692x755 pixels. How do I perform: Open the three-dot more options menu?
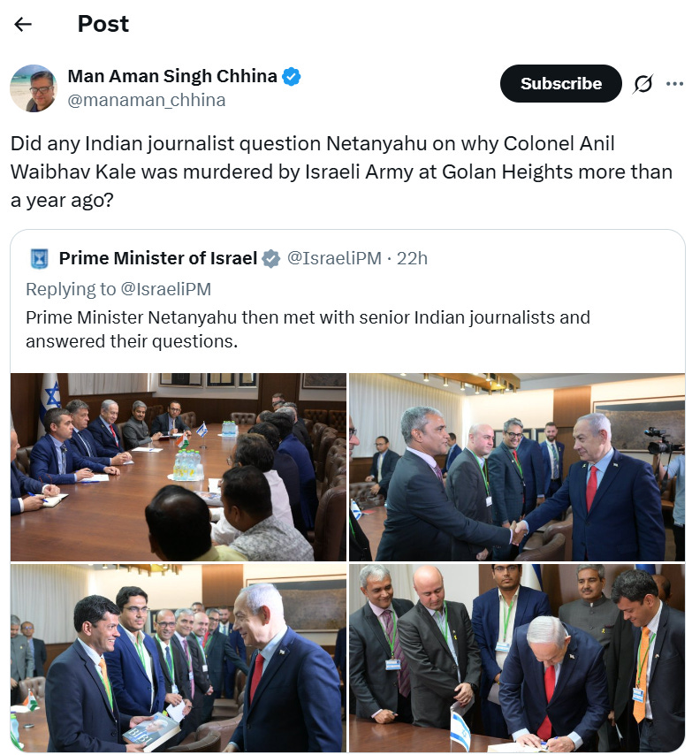click(674, 84)
